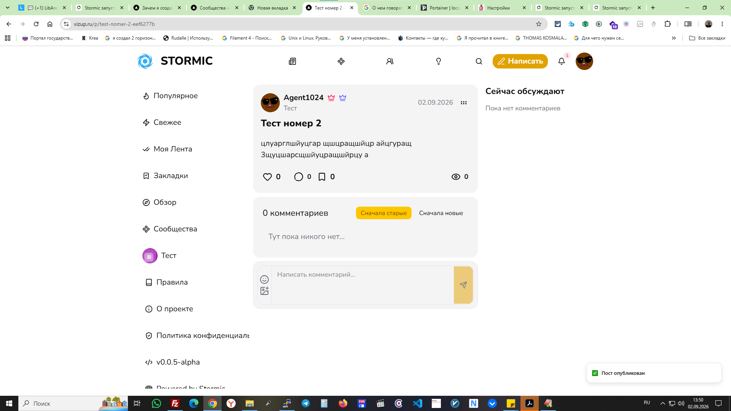Open the users icon in header

click(x=390, y=61)
